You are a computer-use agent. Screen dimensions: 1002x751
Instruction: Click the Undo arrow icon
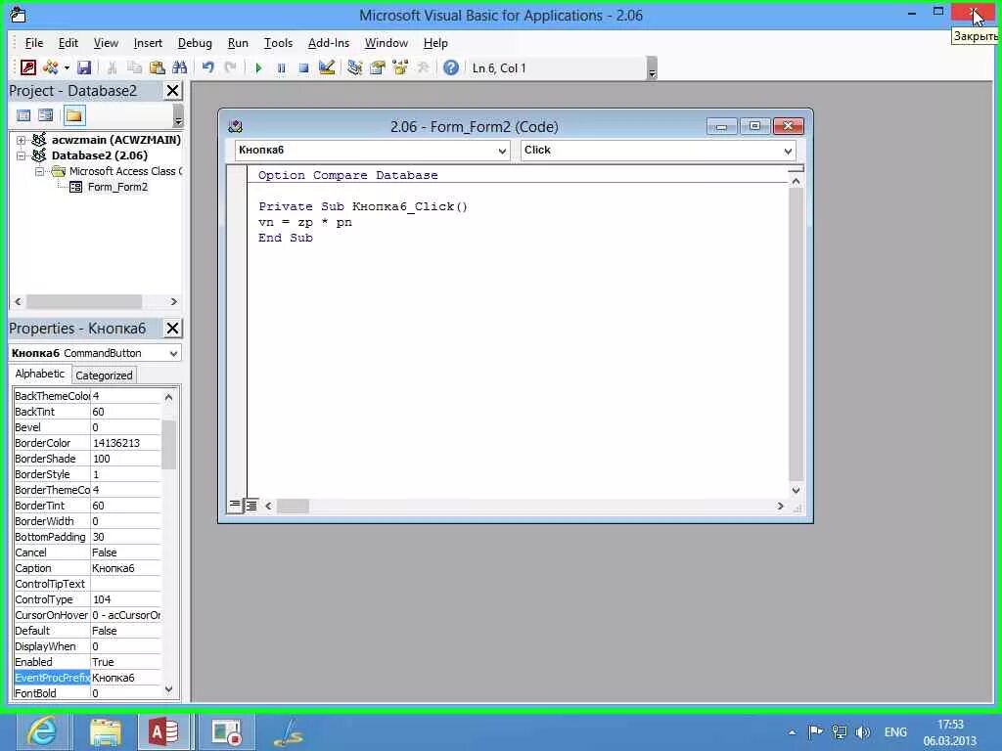point(207,67)
